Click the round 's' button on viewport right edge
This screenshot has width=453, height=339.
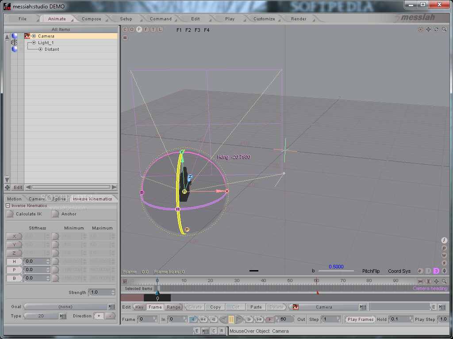click(444, 263)
